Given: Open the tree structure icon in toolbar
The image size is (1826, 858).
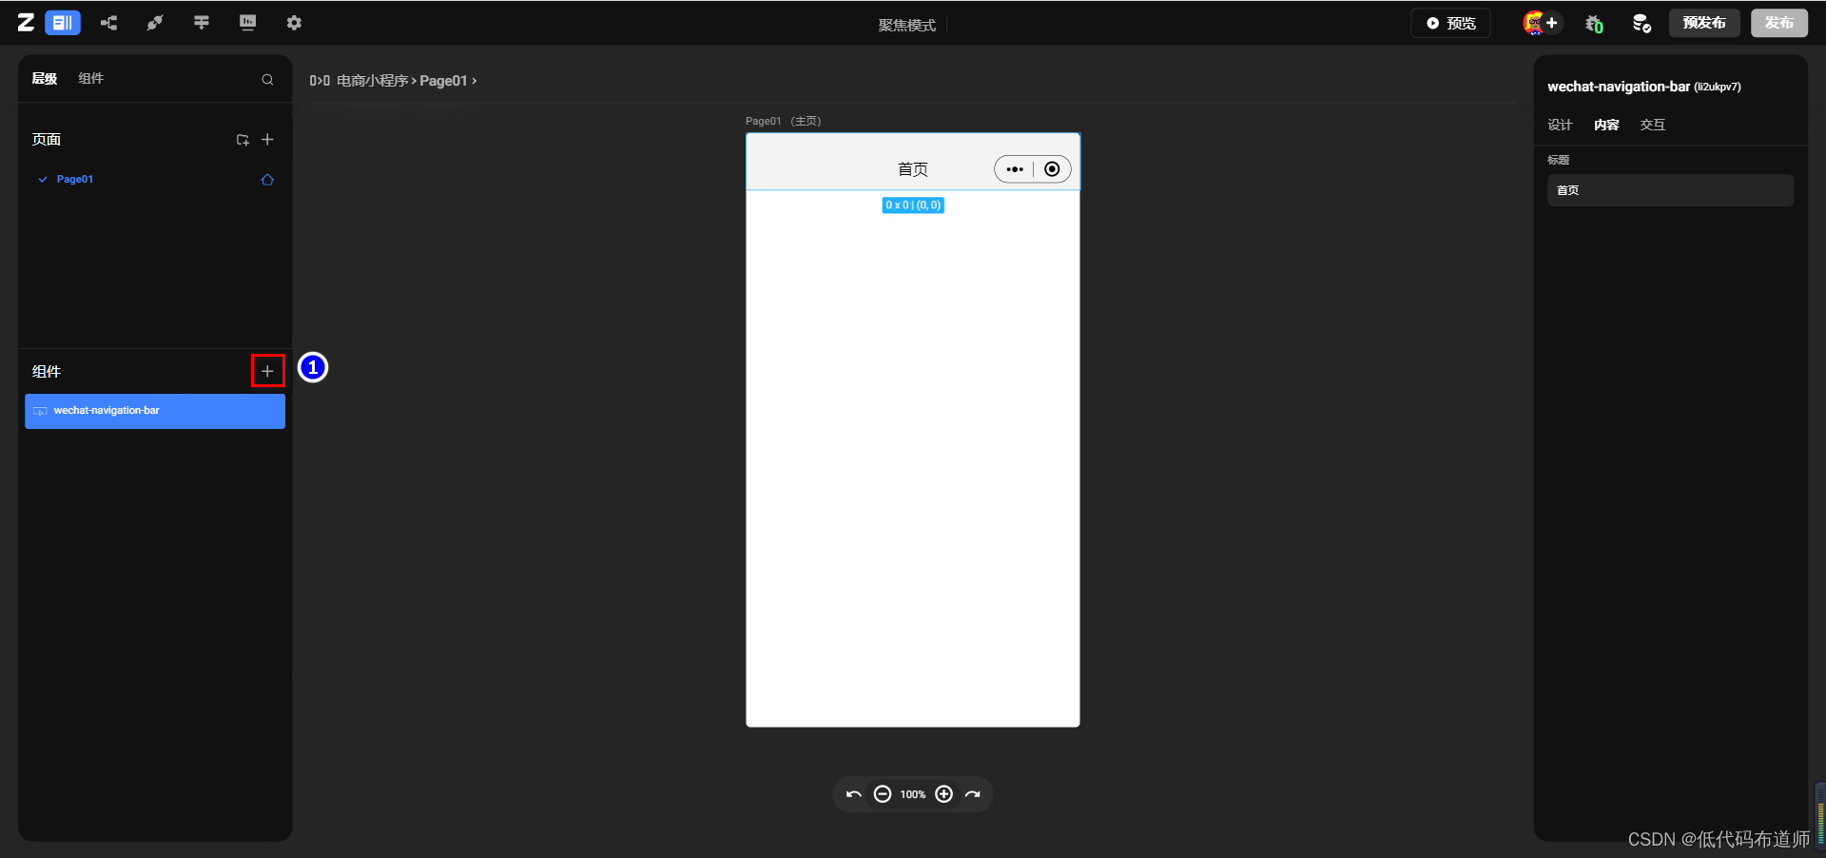Looking at the screenshot, I should 109,23.
